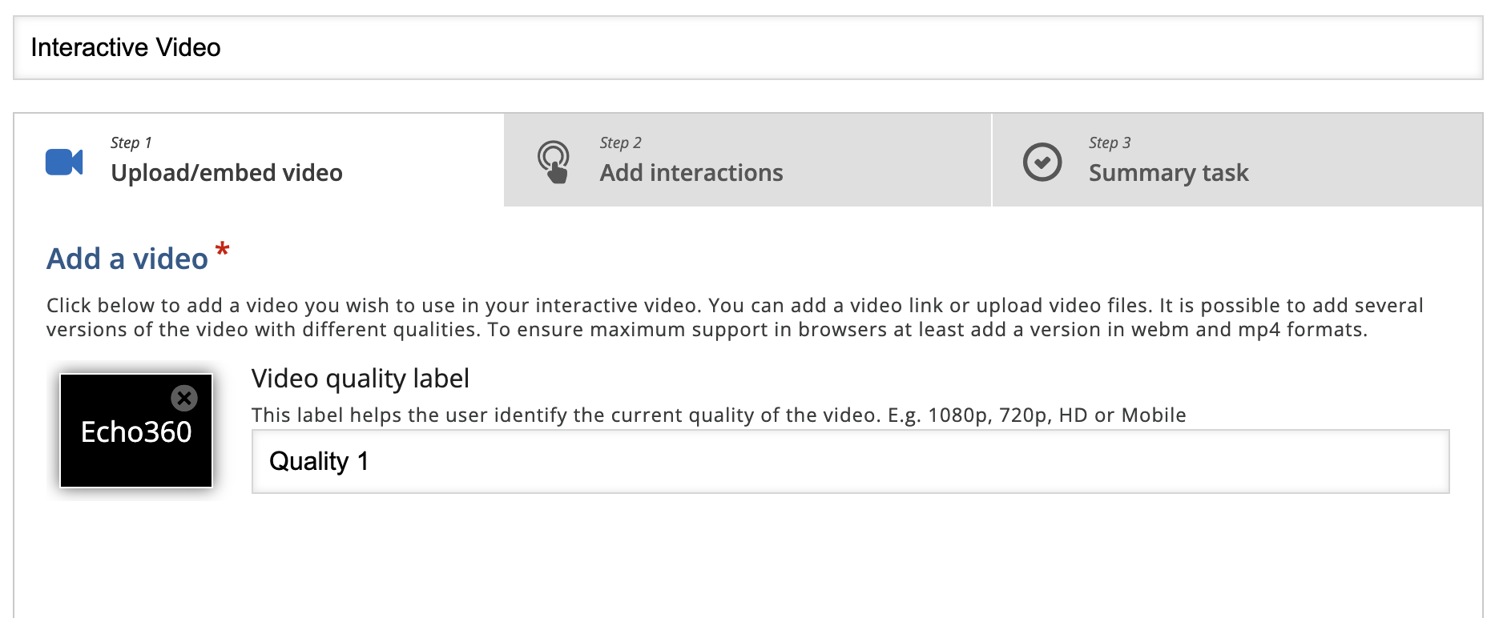Screen dimensions: 1495x618
Task: Select the Upload/embed video camera symbol
Action: [65, 161]
